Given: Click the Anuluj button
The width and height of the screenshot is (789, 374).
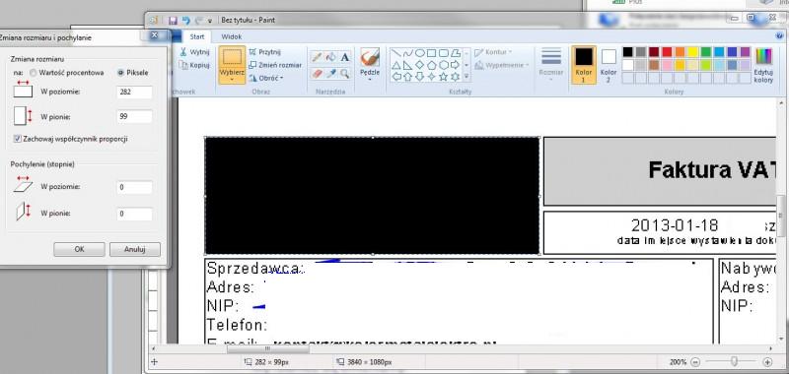Looking at the screenshot, I should pyautogui.click(x=135, y=250).
